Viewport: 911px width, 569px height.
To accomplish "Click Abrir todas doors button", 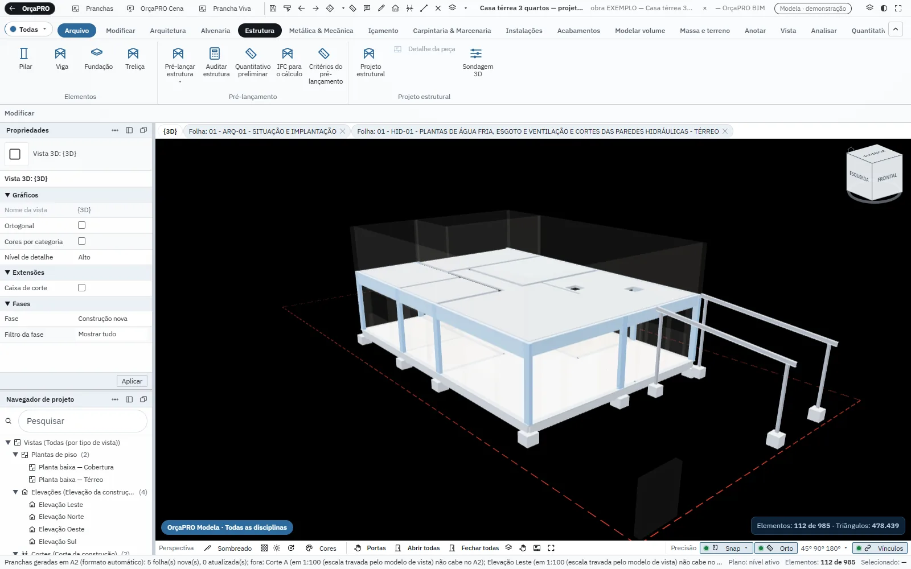I will tap(417, 548).
